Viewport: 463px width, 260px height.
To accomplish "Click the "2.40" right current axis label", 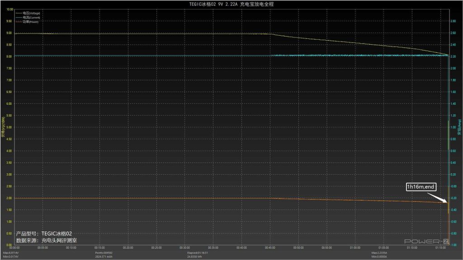I will (453, 45).
